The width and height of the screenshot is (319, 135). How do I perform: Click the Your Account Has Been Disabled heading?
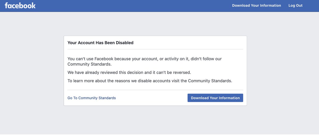click(x=100, y=43)
